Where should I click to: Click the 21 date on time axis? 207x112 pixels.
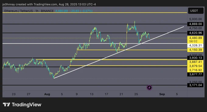point(121,94)
